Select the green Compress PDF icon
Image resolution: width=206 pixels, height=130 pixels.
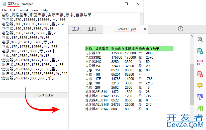pos(200,109)
